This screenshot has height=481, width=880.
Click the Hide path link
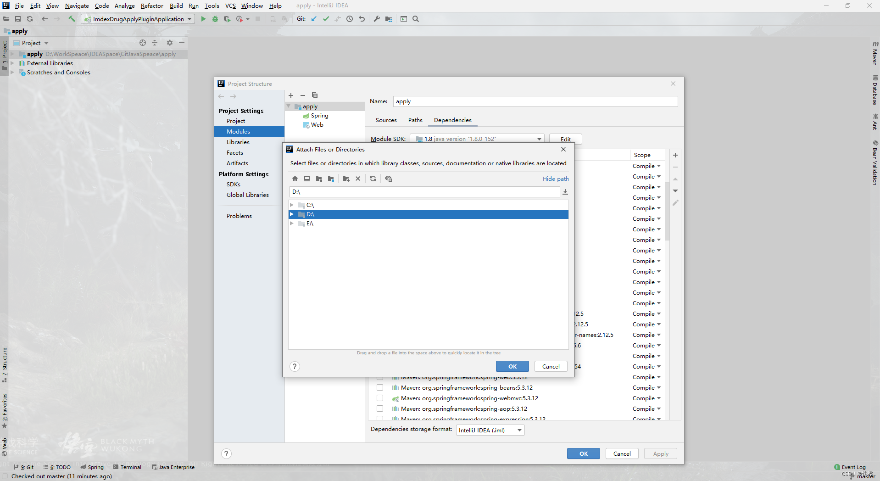(556, 179)
